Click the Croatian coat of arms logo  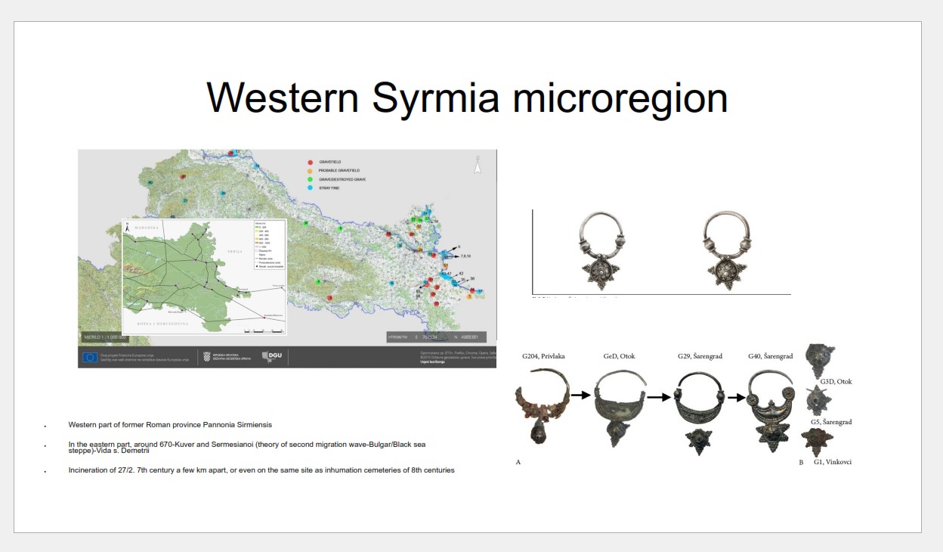(206, 357)
